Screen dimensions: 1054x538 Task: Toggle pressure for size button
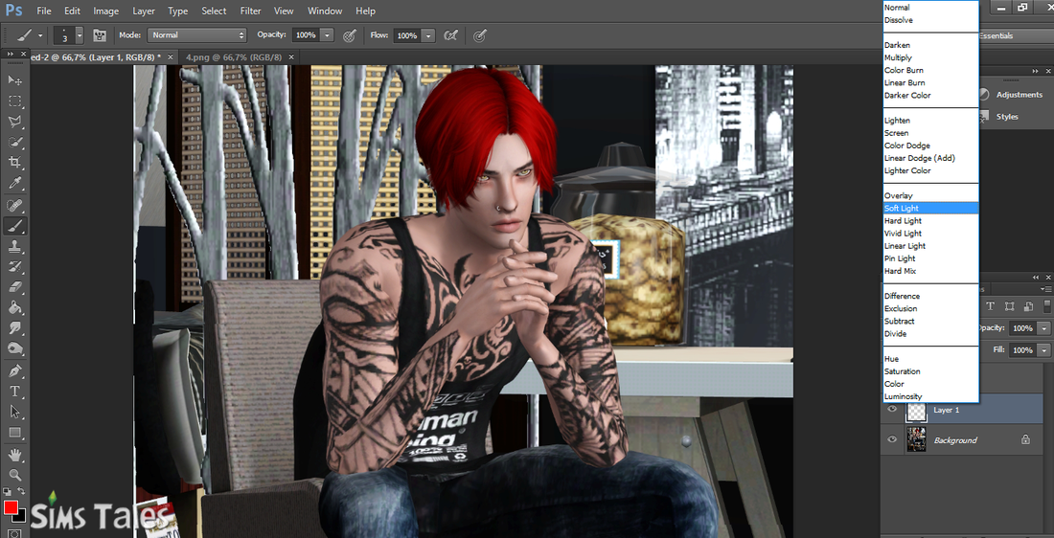tap(480, 35)
